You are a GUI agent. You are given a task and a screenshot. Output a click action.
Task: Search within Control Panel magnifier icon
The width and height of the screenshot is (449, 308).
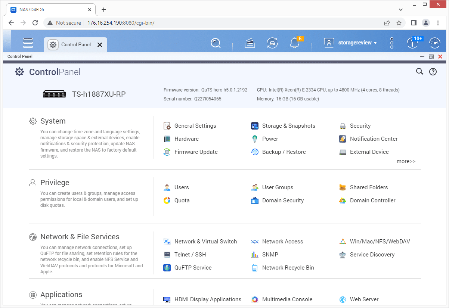tap(419, 72)
